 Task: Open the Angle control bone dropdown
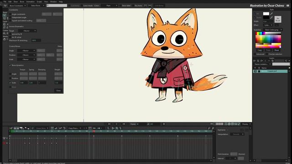(x=26, y=51)
